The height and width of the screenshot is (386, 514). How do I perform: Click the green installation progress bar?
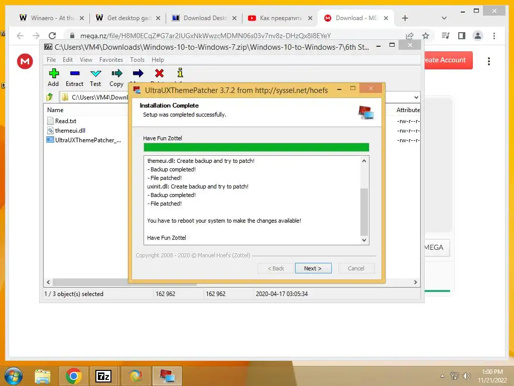pos(256,147)
